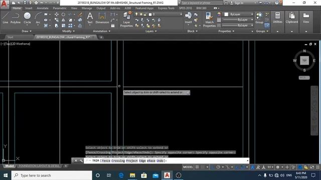Viewport: 321px width, 180px height.
Task: Click the keyword search field in title bar
Action: [x=202, y=3]
